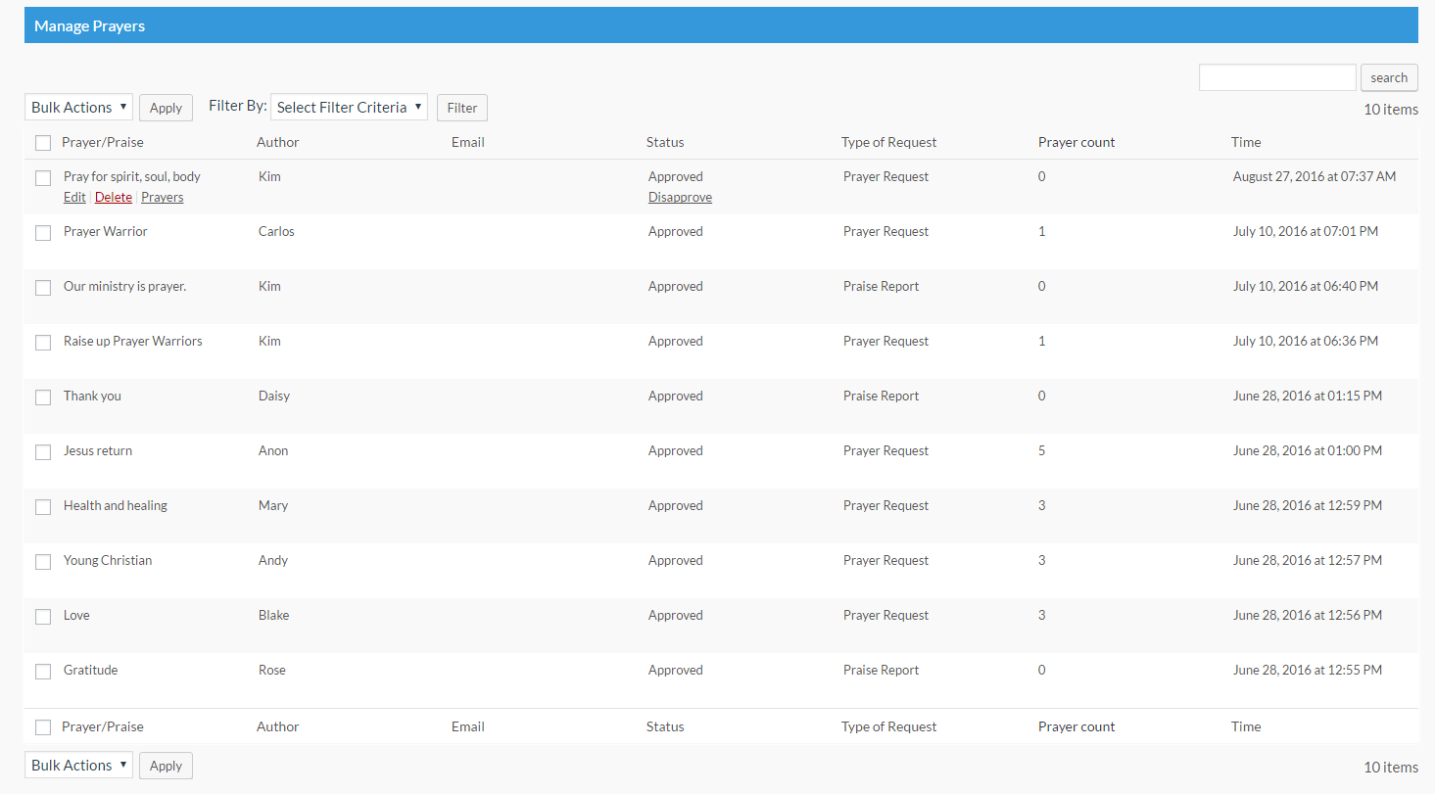Click the top Apply button
Image resolution: width=1435 pixels, height=794 pixels.
(x=166, y=108)
